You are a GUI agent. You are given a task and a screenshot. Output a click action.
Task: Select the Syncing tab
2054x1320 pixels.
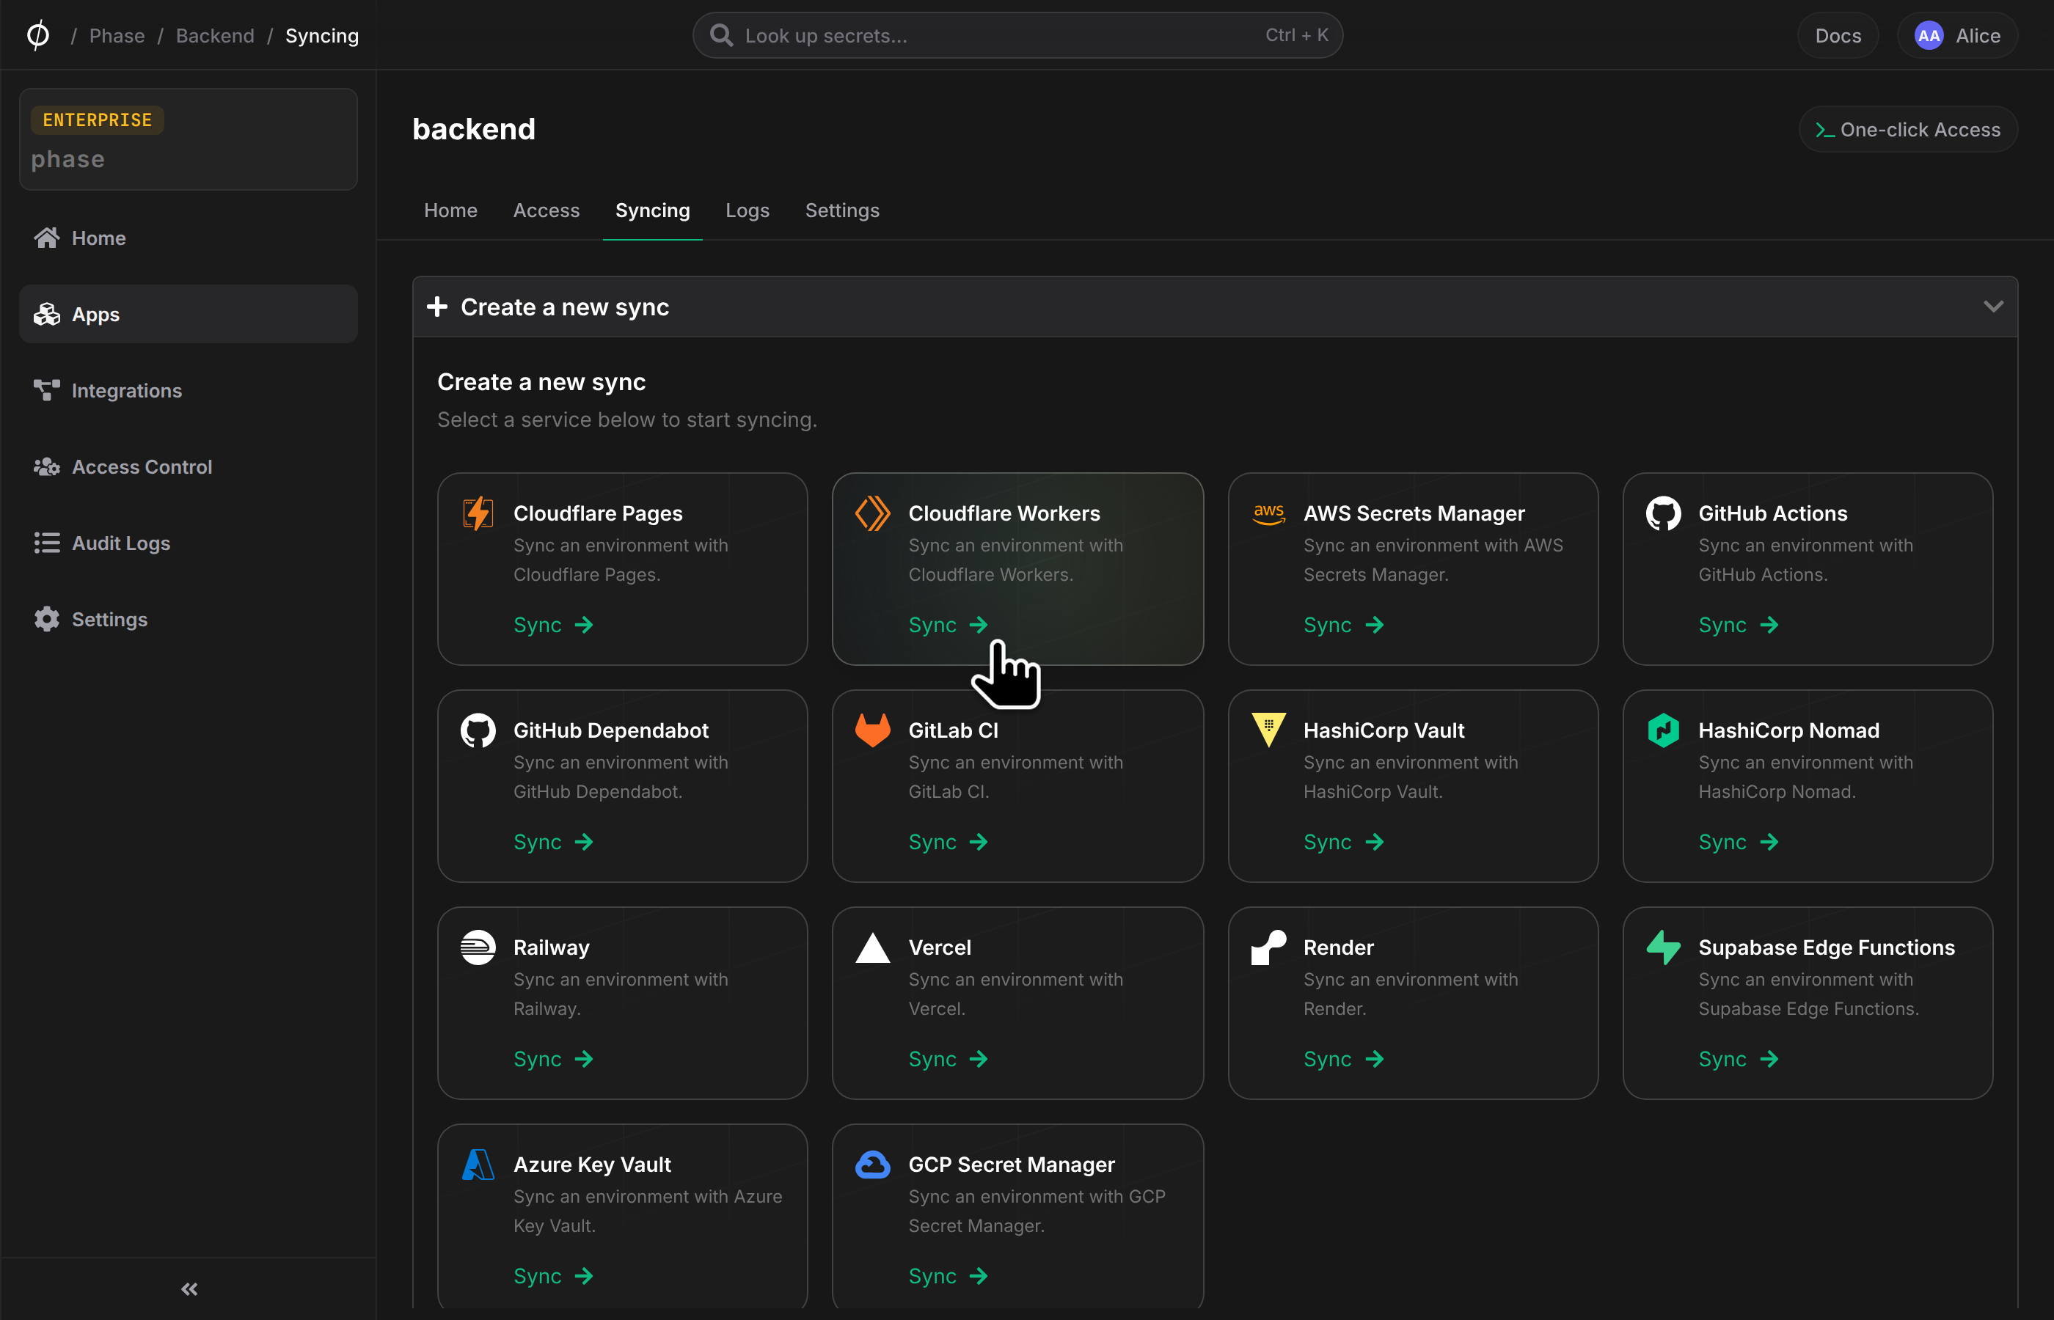[x=652, y=210]
